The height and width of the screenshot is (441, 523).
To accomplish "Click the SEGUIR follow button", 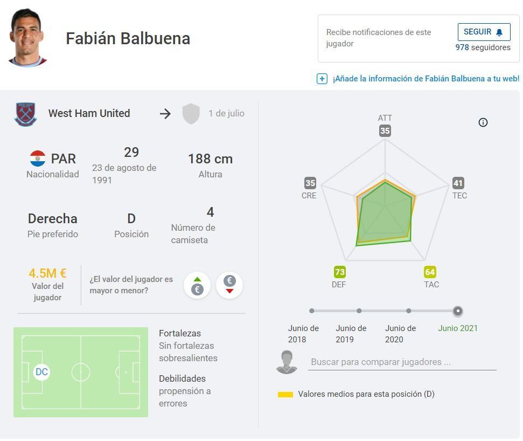I will pyautogui.click(x=484, y=32).
